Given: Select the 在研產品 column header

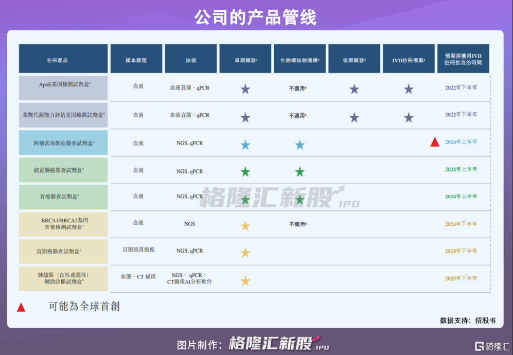Looking at the screenshot, I should point(63,59).
